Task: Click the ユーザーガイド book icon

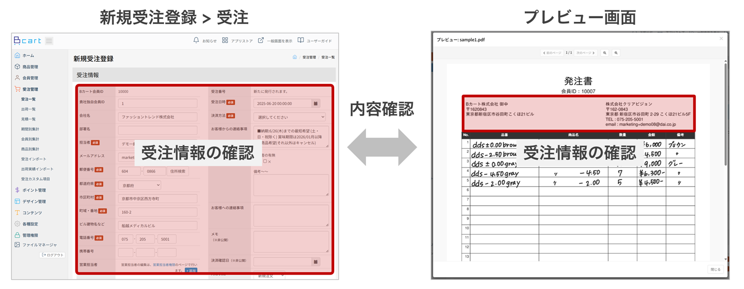Action: [301, 40]
